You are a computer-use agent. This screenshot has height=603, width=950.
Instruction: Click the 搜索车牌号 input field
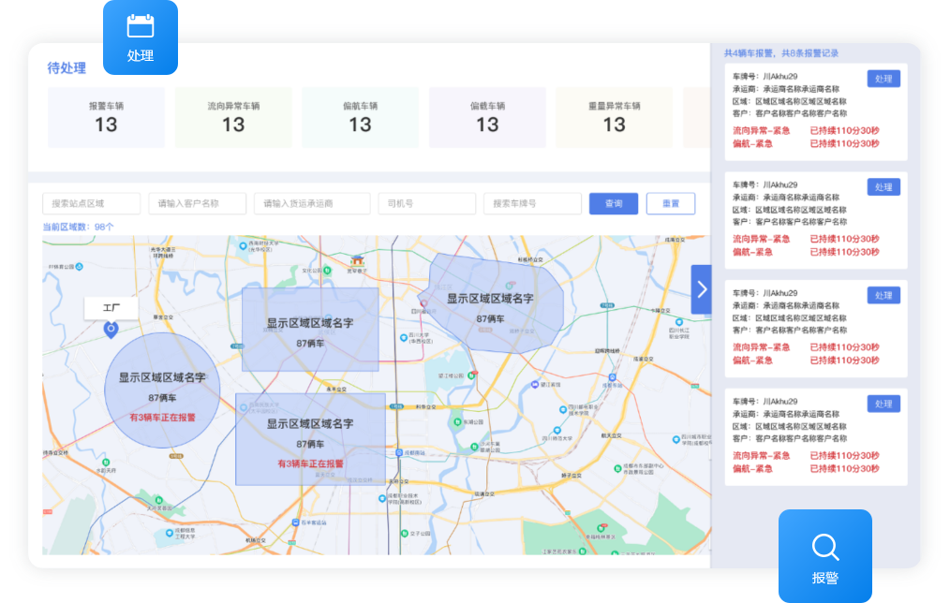[532, 203]
